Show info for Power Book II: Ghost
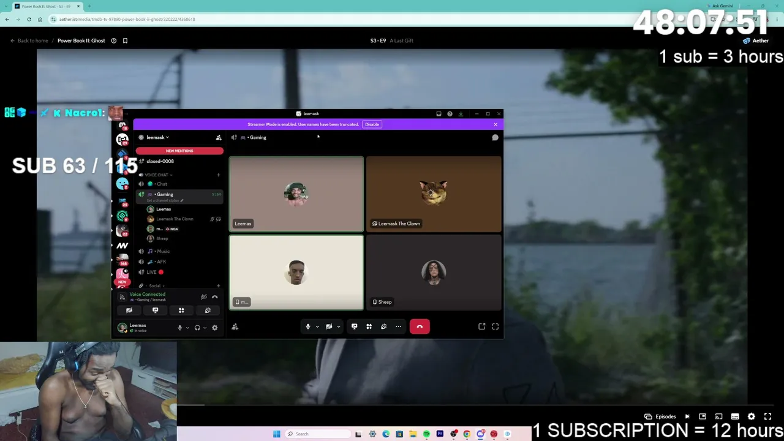This screenshot has width=784, height=441. coord(113,40)
